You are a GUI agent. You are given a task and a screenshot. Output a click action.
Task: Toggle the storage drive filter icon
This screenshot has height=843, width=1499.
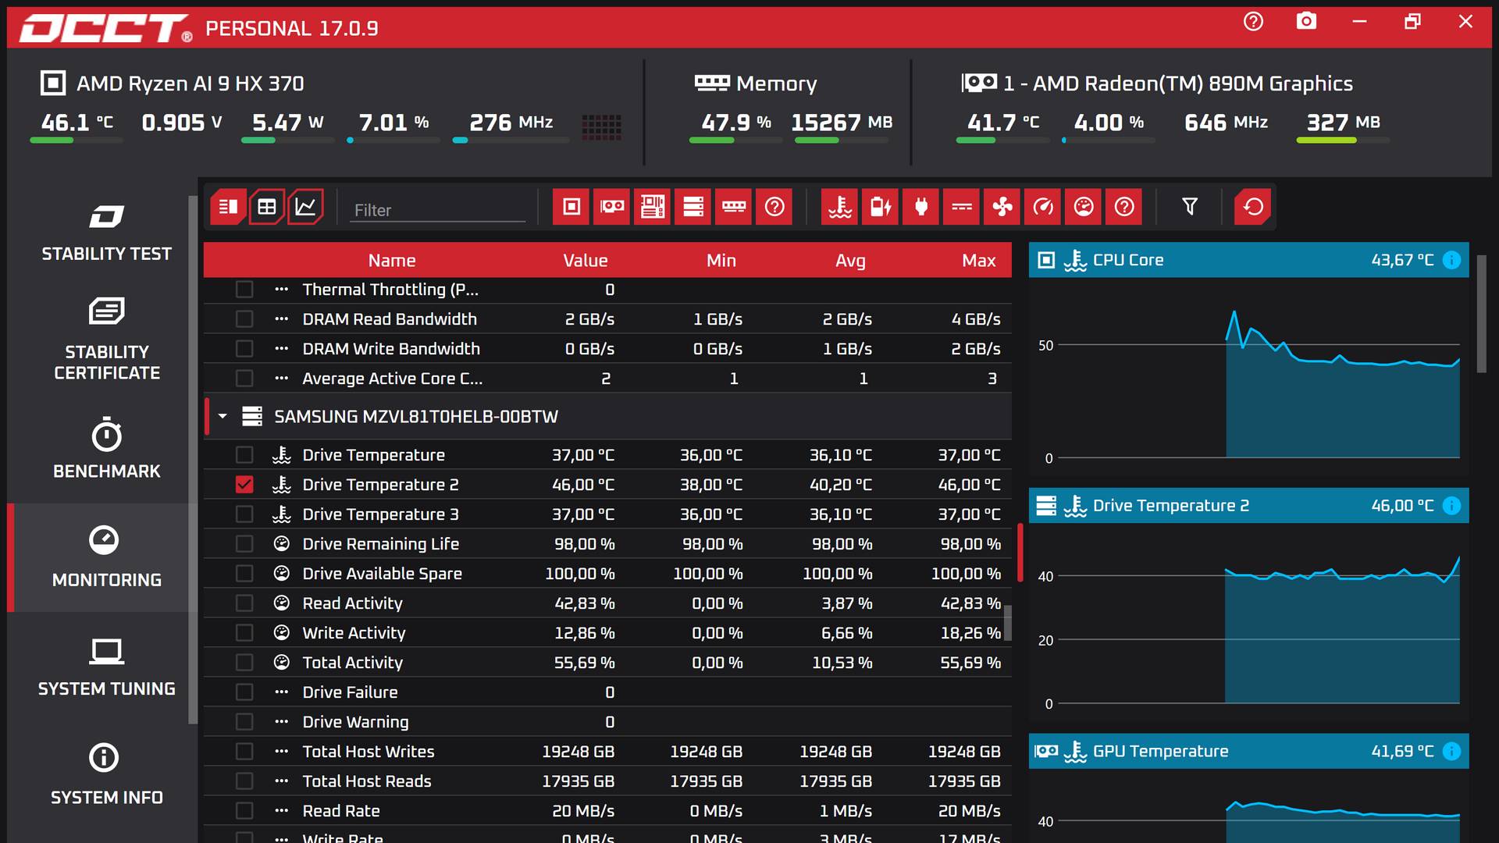[693, 207]
